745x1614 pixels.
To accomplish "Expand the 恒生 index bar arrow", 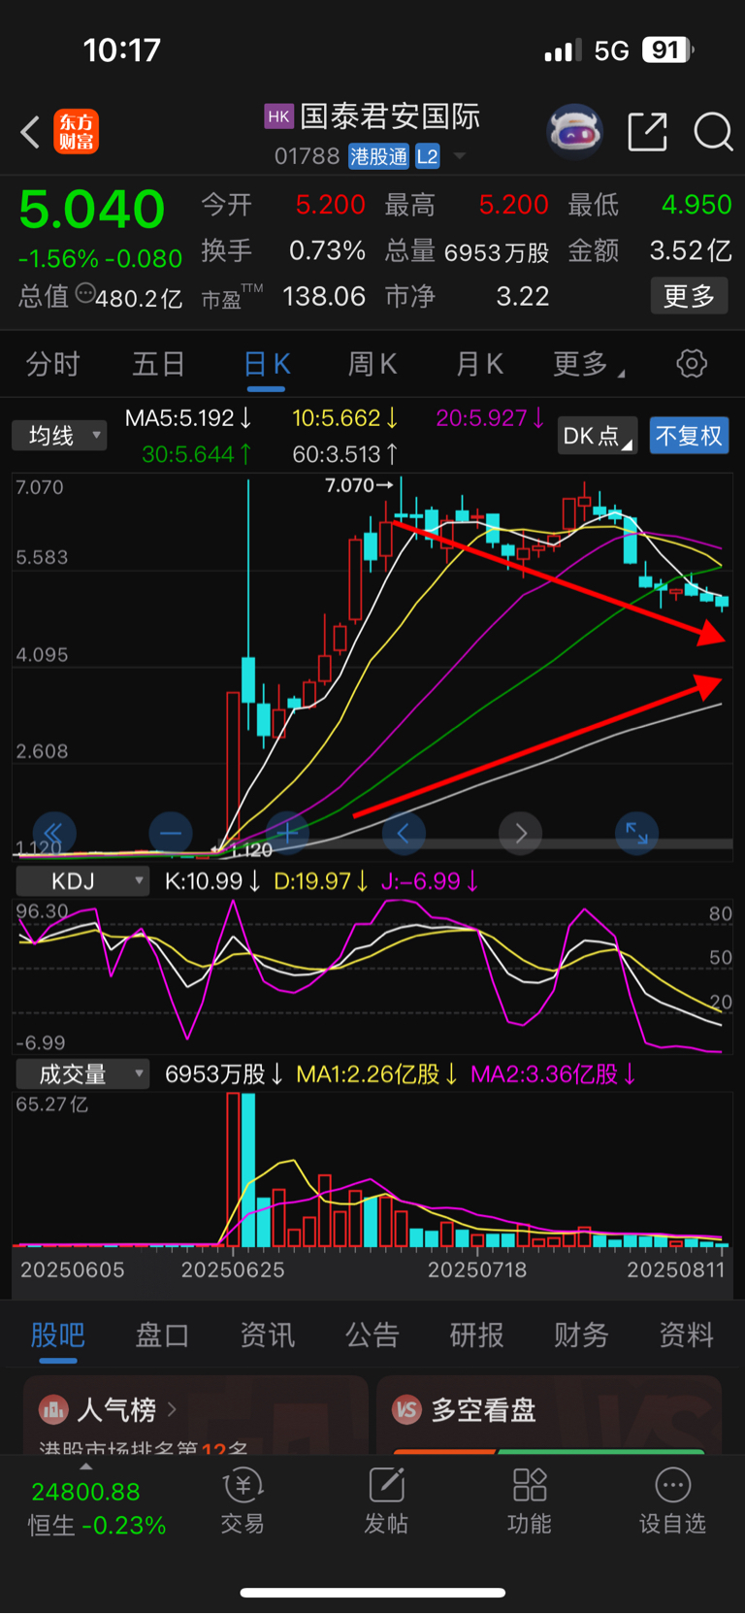I will pos(85,1467).
